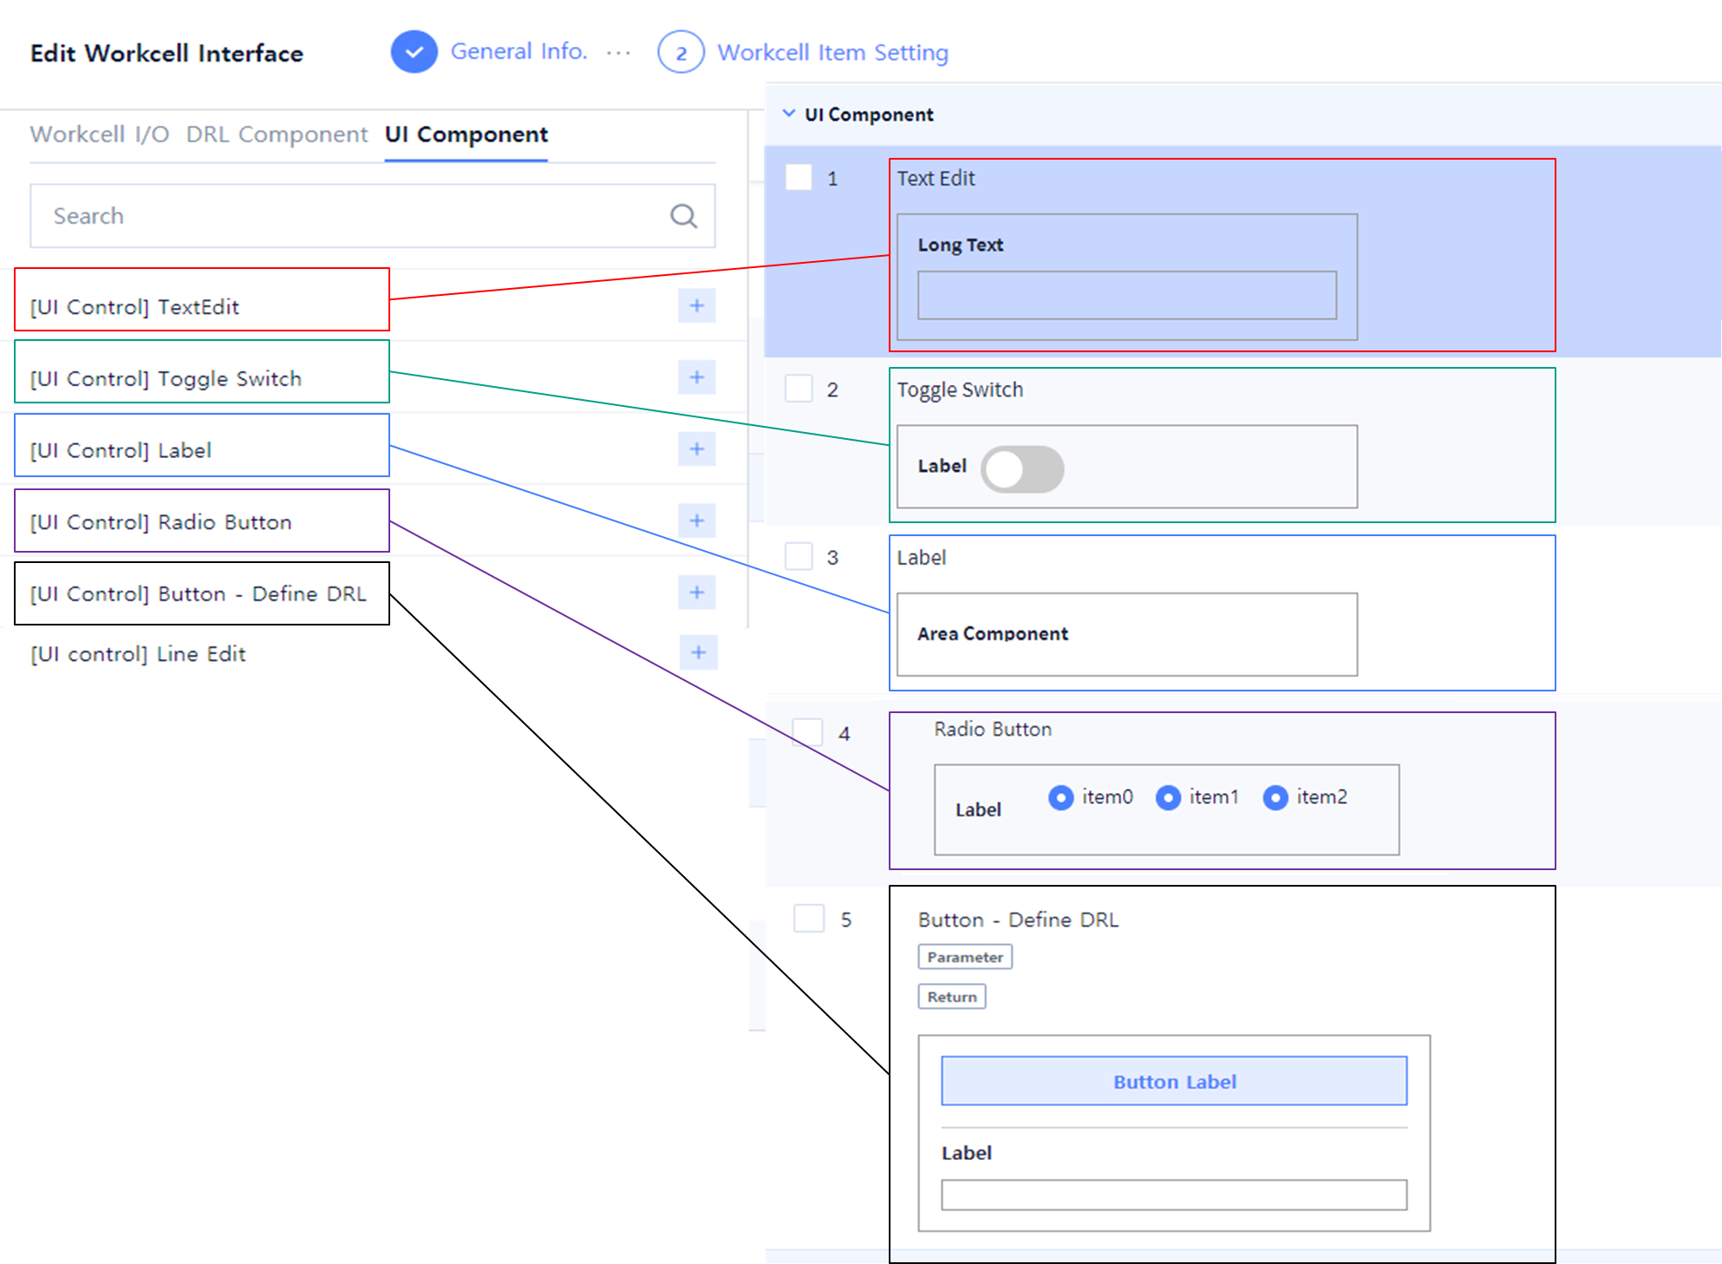This screenshot has width=1722, height=1264.
Task: Click plus icon beside UI Control Label
Action: [x=696, y=449]
